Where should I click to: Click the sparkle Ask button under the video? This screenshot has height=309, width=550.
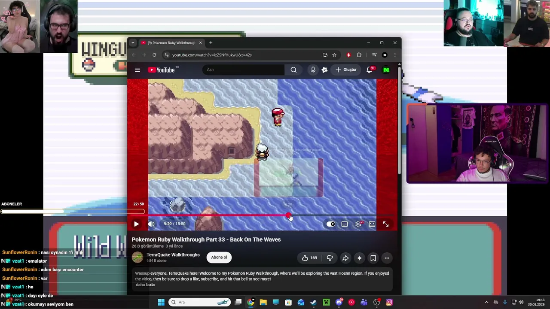click(359, 258)
